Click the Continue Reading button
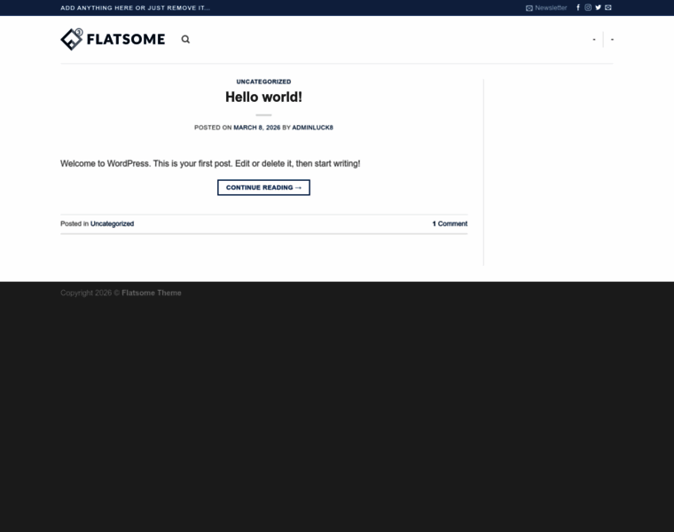 (x=263, y=187)
